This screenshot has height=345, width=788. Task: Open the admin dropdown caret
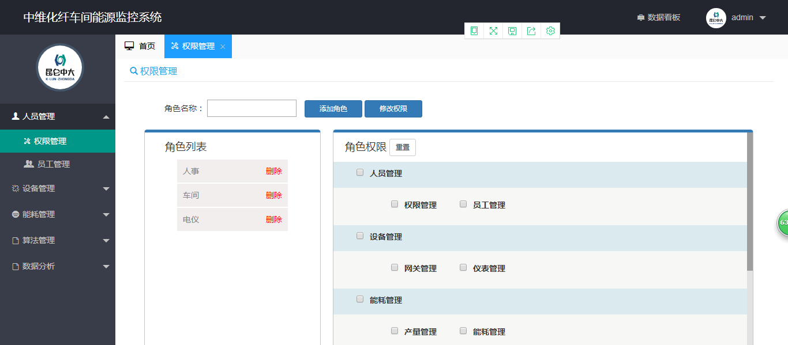[x=763, y=18]
